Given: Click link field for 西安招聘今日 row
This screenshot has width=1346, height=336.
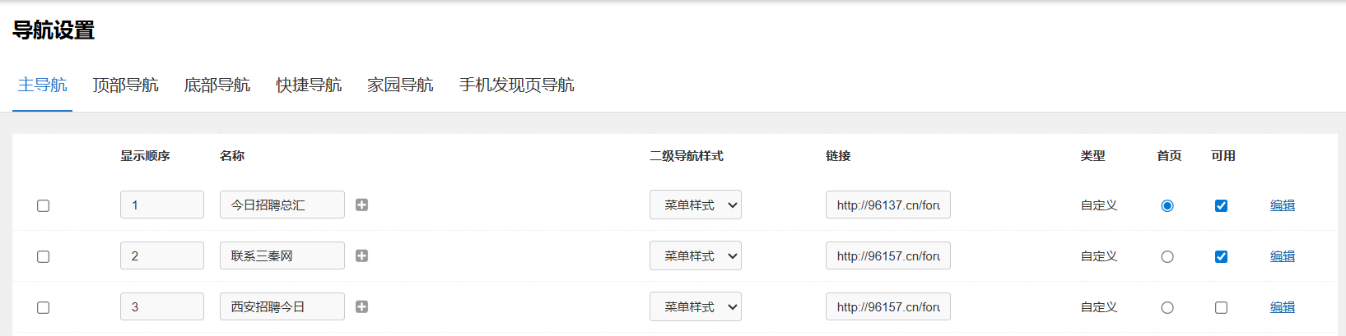Looking at the screenshot, I should click(x=887, y=306).
